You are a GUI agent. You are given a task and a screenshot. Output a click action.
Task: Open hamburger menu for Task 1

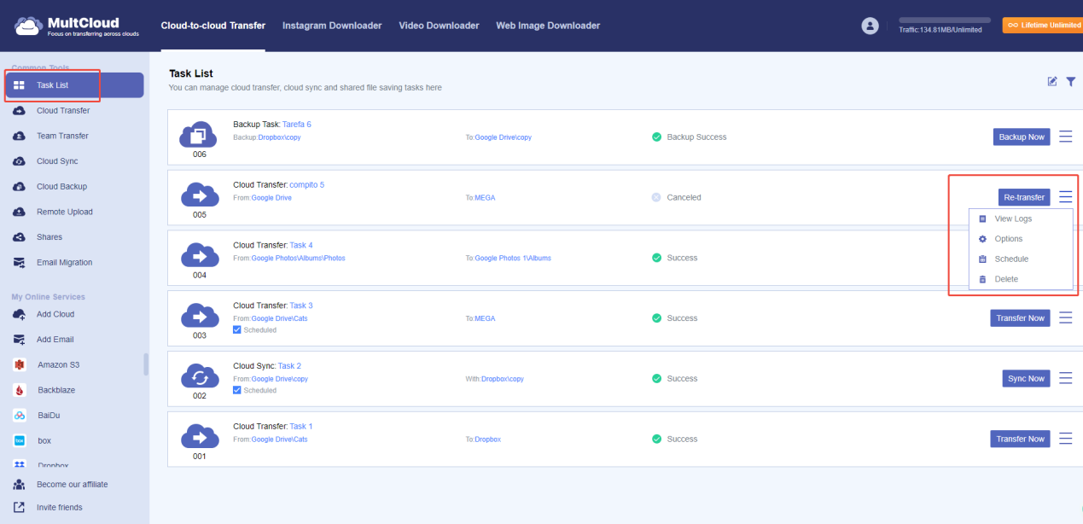[x=1065, y=439]
